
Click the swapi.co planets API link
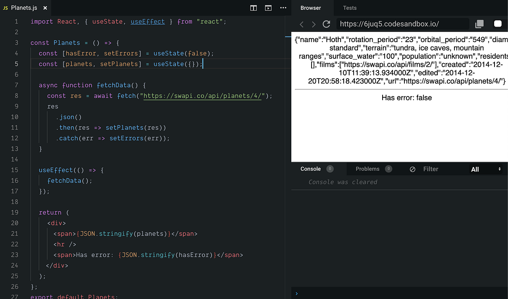tap(202, 96)
